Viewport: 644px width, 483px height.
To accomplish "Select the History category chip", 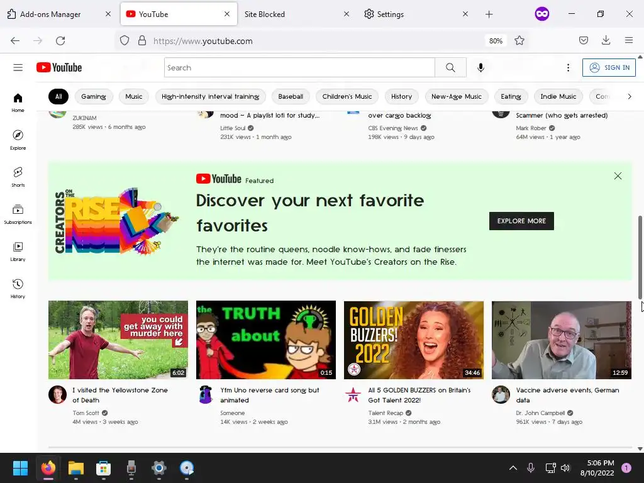I will pyautogui.click(x=401, y=96).
